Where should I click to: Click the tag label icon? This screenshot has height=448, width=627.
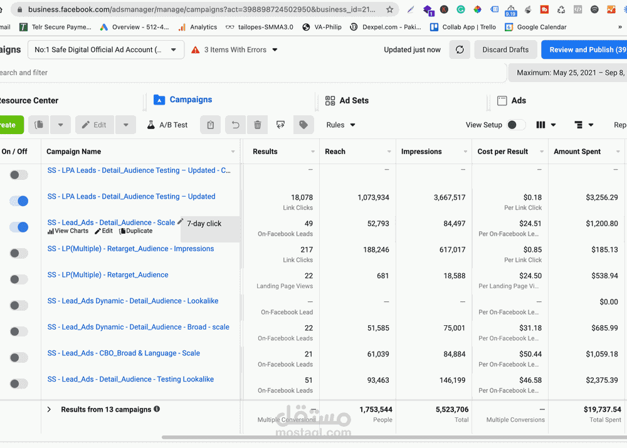(303, 125)
